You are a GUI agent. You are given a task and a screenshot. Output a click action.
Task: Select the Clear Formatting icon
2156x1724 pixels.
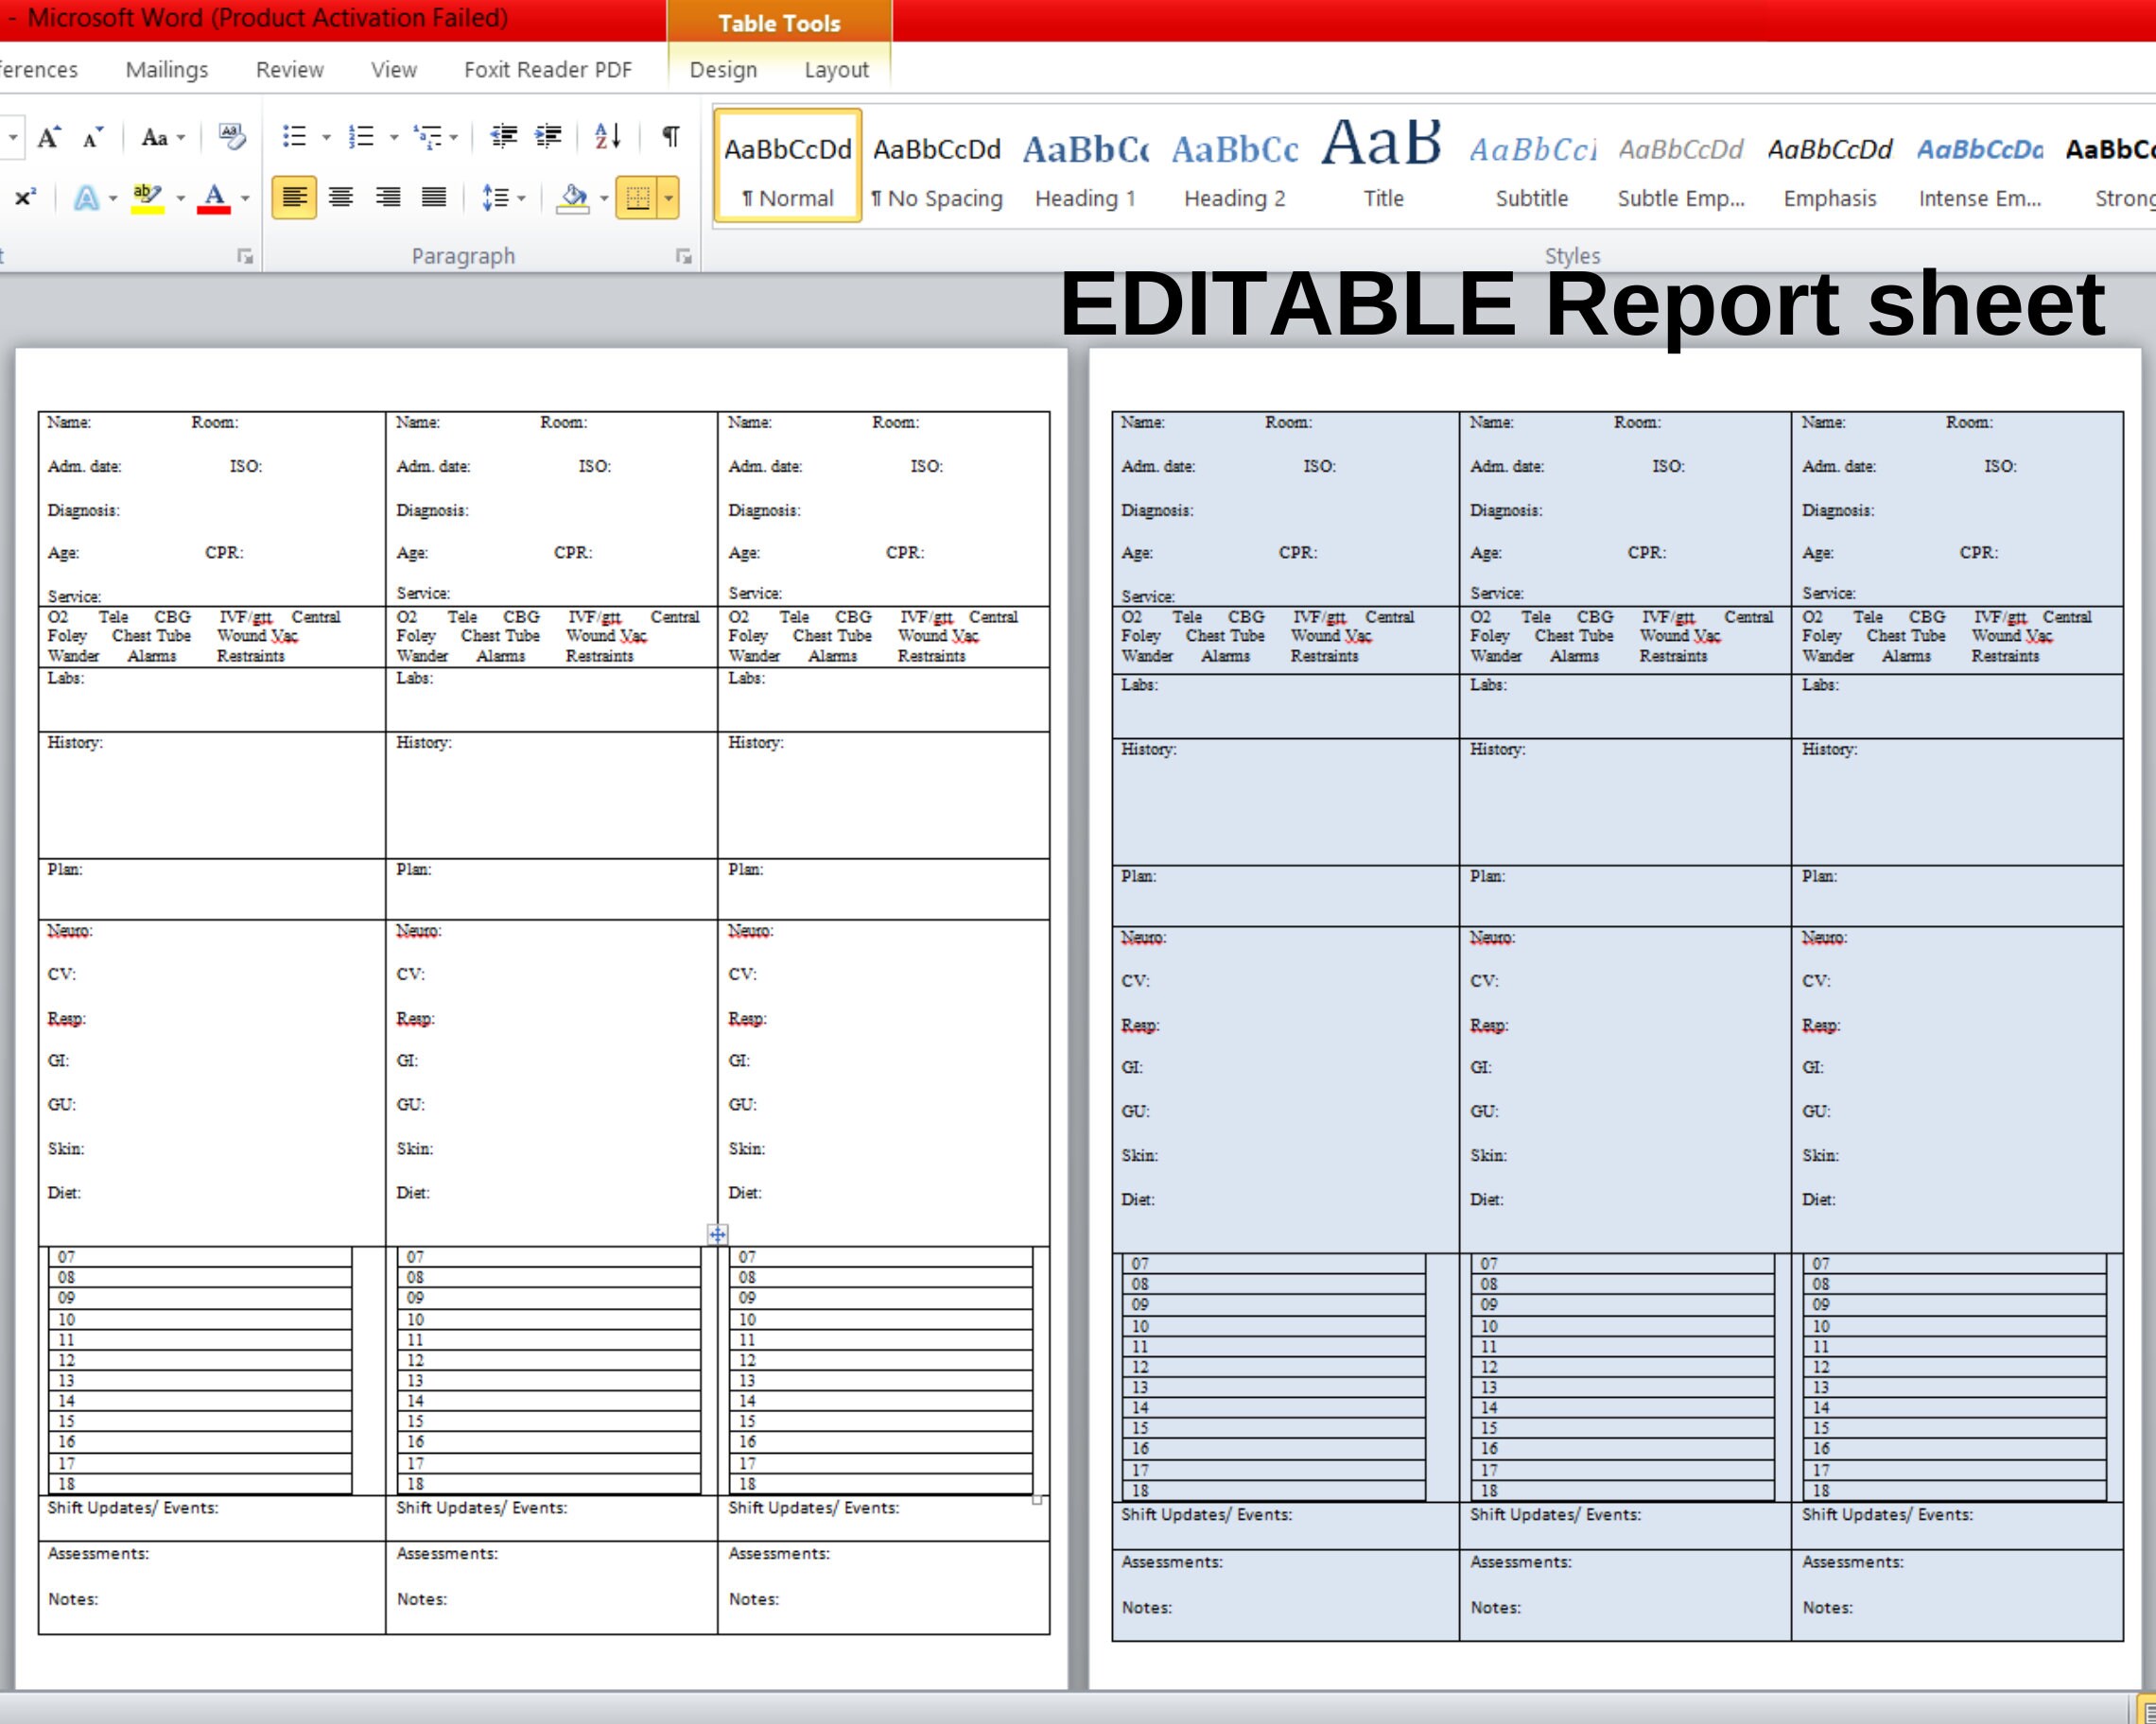[232, 137]
